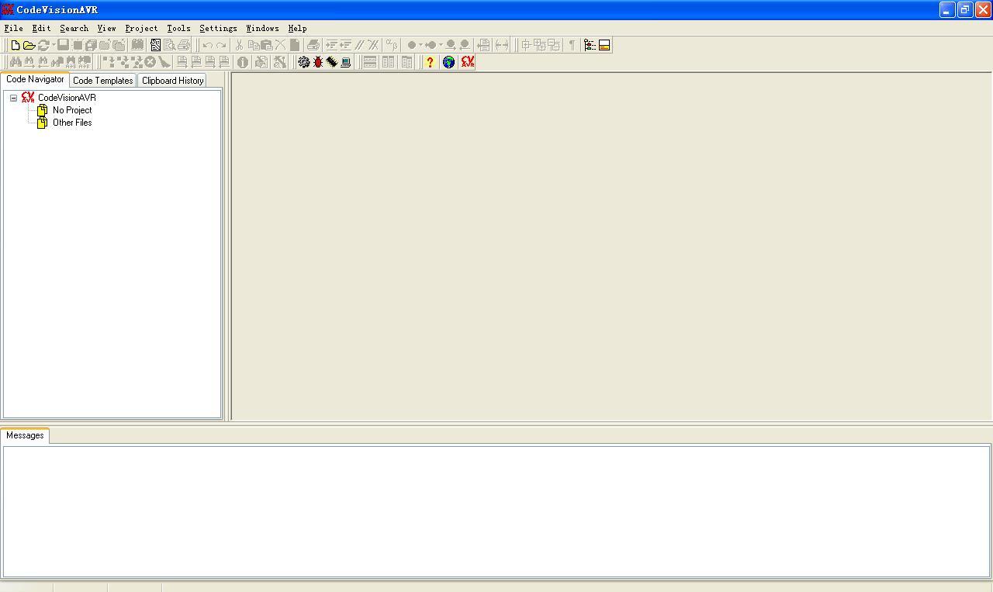Click the Undo arrow icon
The image size is (993, 592).
pyautogui.click(x=207, y=45)
